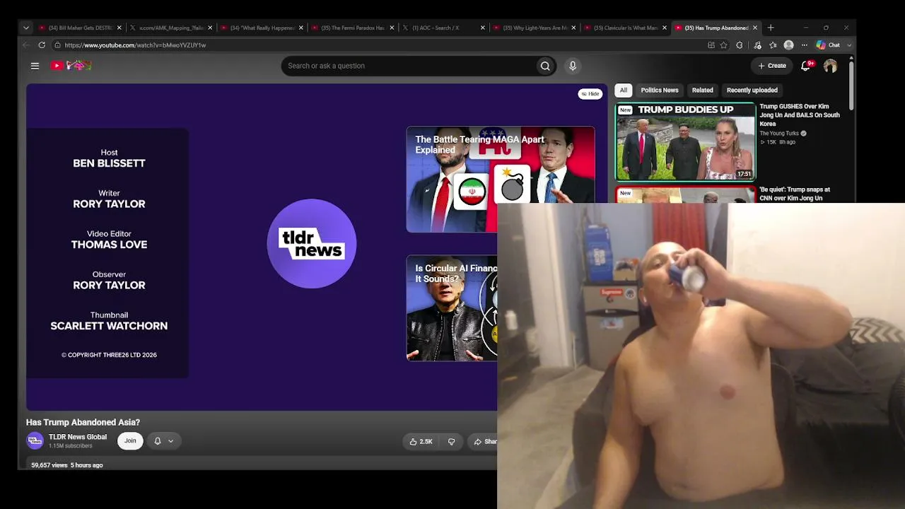This screenshot has width=905, height=509.
Task: Open browser profile icon
Action: pyautogui.click(x=788, y=45)
